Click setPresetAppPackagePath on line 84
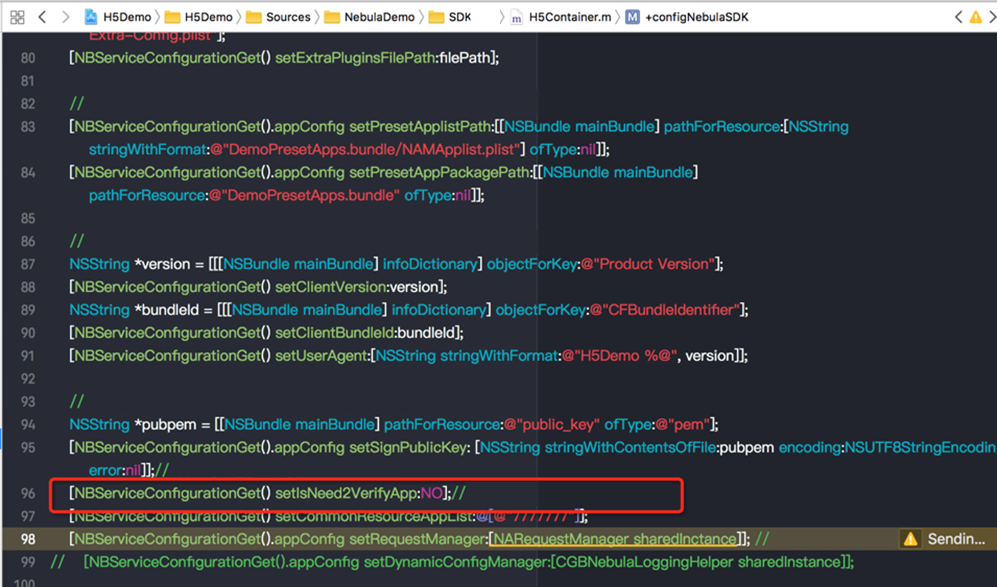 click(x=440, y=173)
